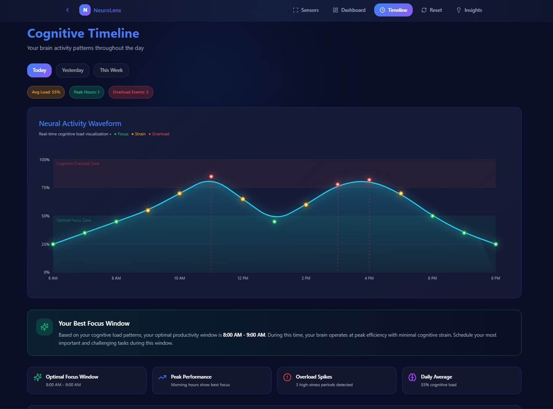Click the Cognitive Overload Zone label
Image resolution: width=553 pixels, height=409 pixels.
[x=78, y=164]
